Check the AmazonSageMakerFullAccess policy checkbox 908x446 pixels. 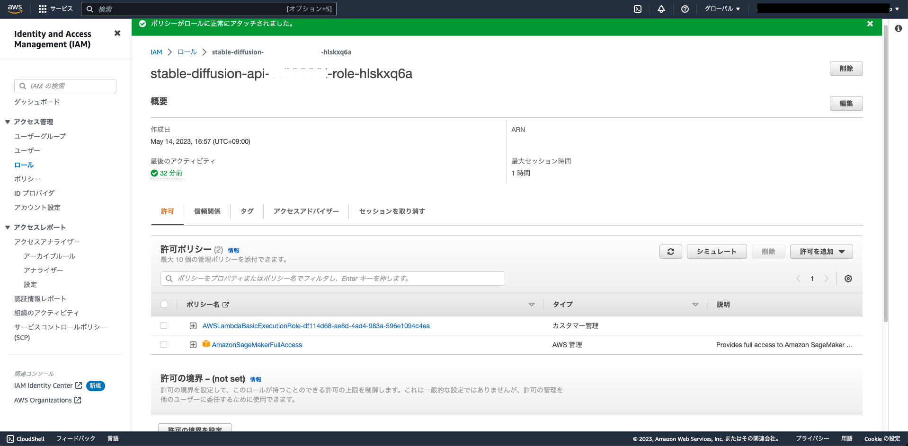click(164, 344)
